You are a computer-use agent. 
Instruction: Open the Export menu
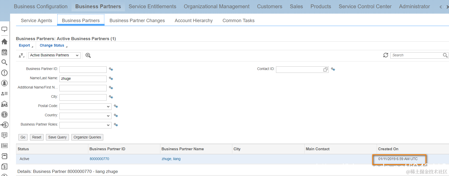(26, 45)
